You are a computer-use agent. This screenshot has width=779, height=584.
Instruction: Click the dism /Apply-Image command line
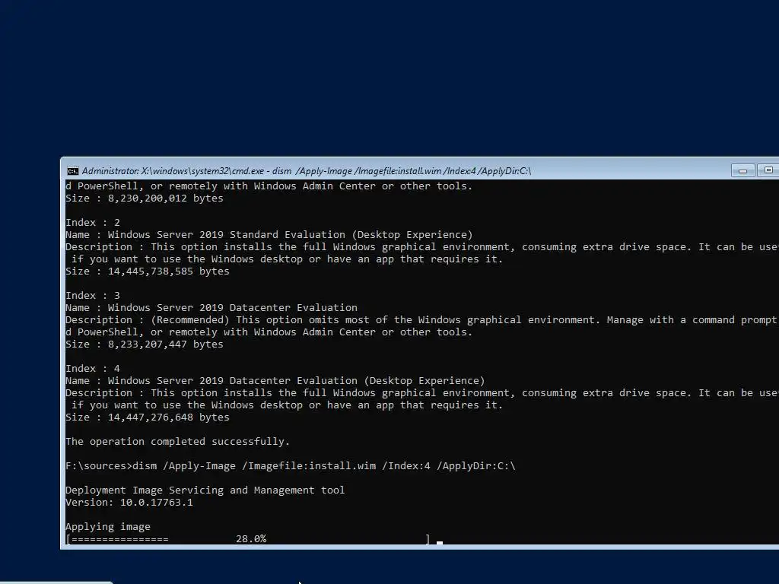pos(291,466)
